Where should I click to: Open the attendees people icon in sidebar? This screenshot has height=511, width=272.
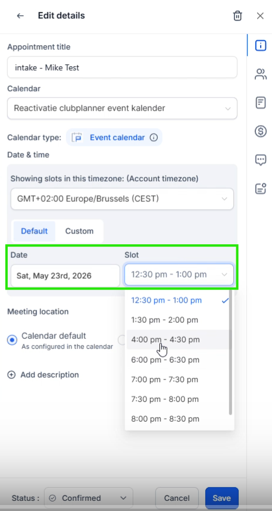click(x=261, y=74)
